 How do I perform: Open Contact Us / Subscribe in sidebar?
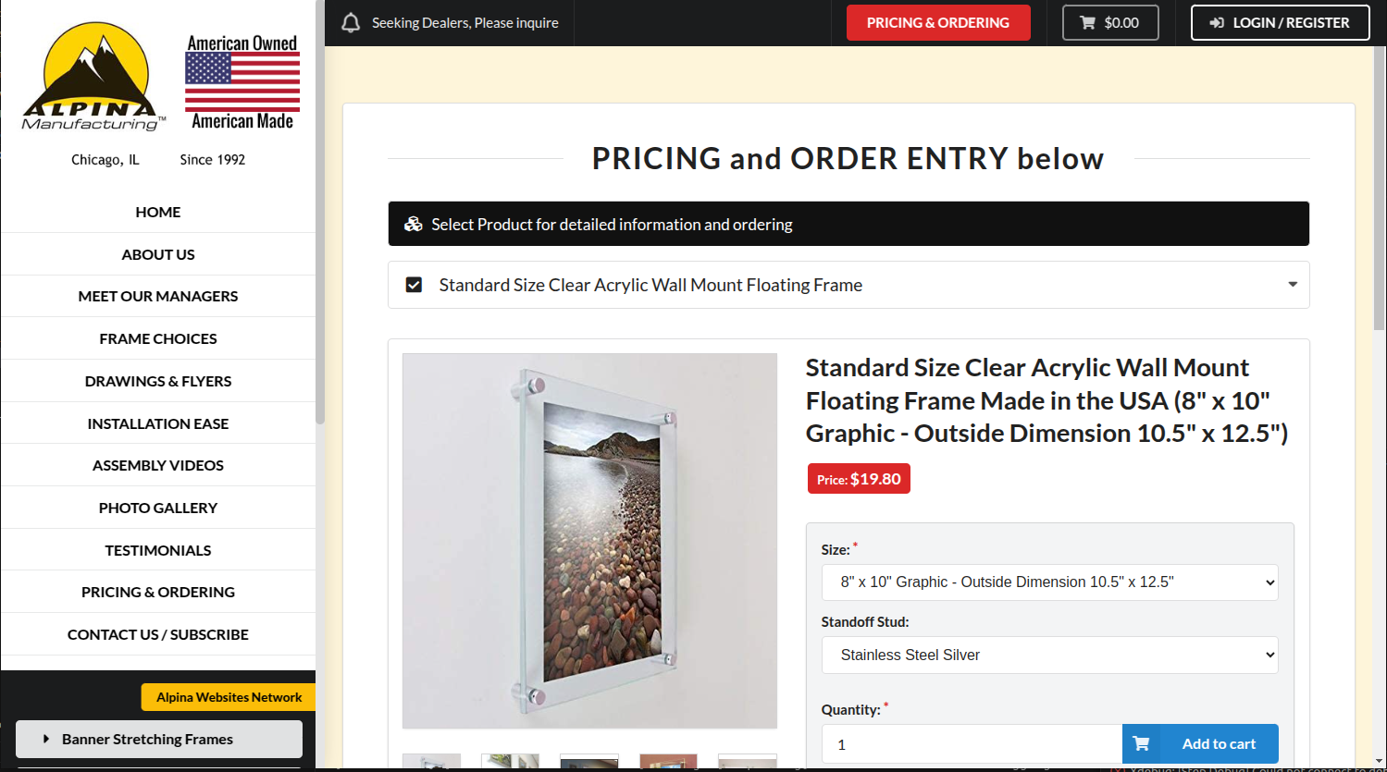click(x=158, y=635)
